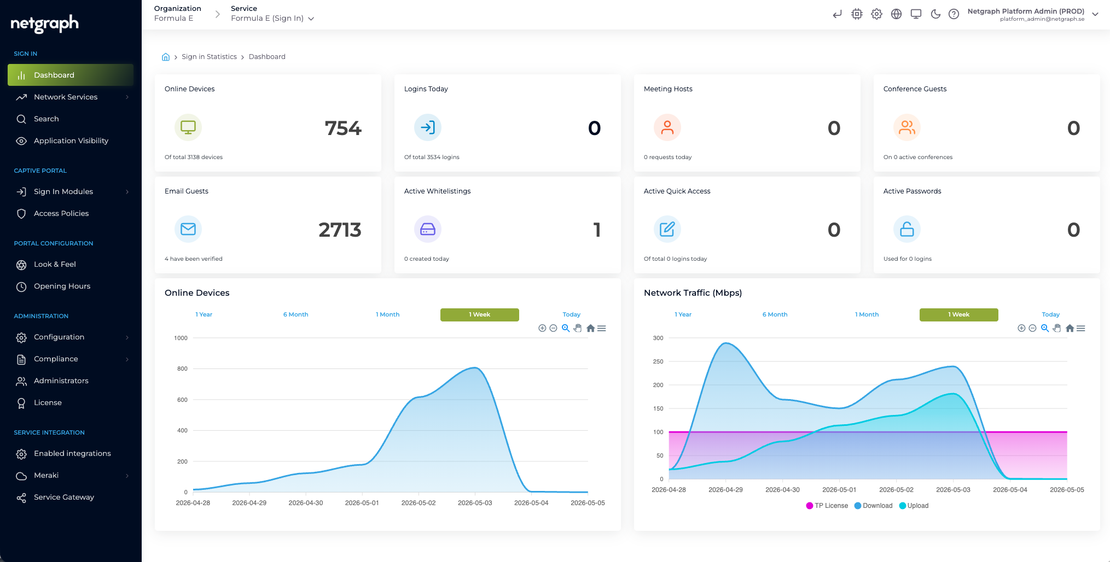Screen dimensions: 1110x562
Task: Open the Netgraph Platform Admin user menu
Action: click(1033, 14)
